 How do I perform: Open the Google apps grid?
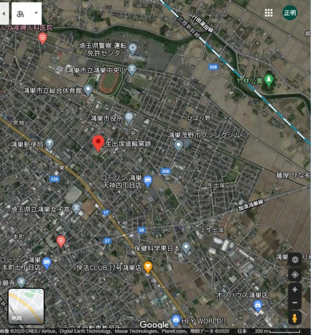tap(269, 13)
